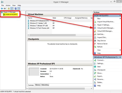Click the Import Virtual Machine... action text
Image resolution: width=122 pixels, height=93 pixels.
click(106, 22)
